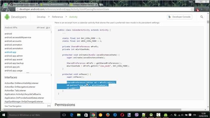Click Use Tree Navigation
This screenshot has width=210, height=118.
(x=13, y=106)
